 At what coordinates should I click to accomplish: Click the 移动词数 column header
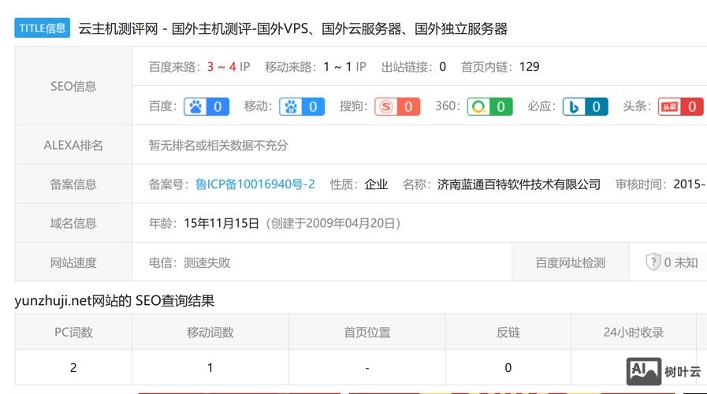210,333
